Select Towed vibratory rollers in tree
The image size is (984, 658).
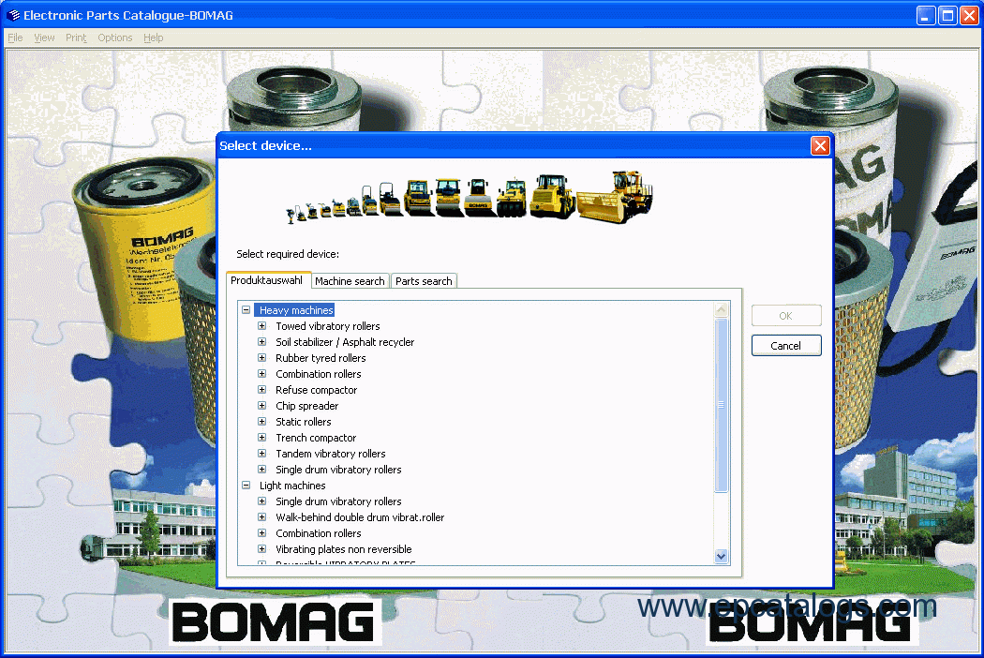(328, 326)
